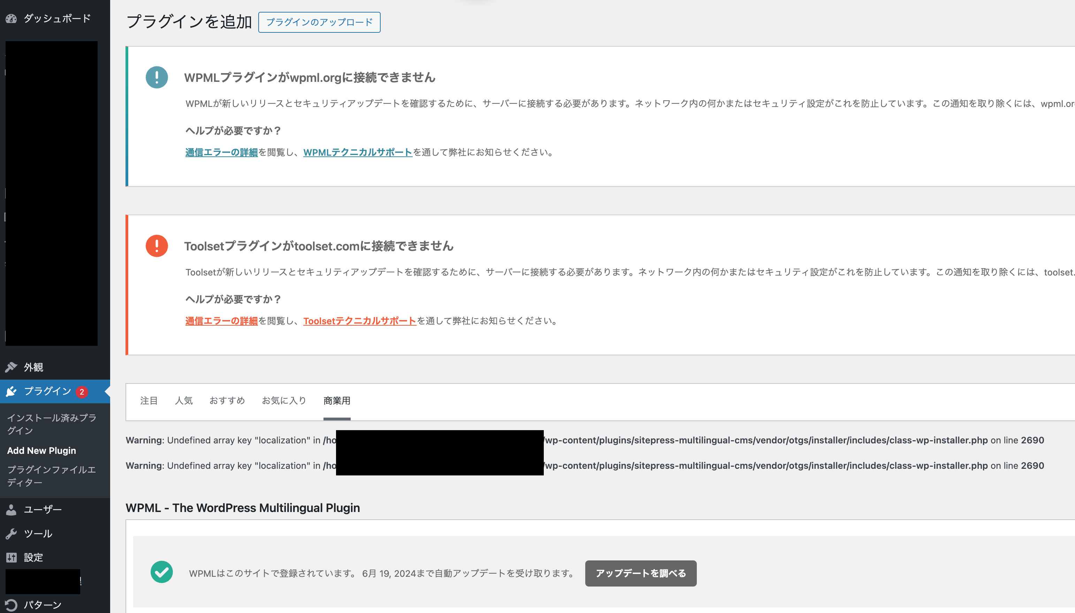Open Toolsetテクニカルサポート link
Screen dimensions: 1075x613
pyautogui.click(x=360, y=321)
